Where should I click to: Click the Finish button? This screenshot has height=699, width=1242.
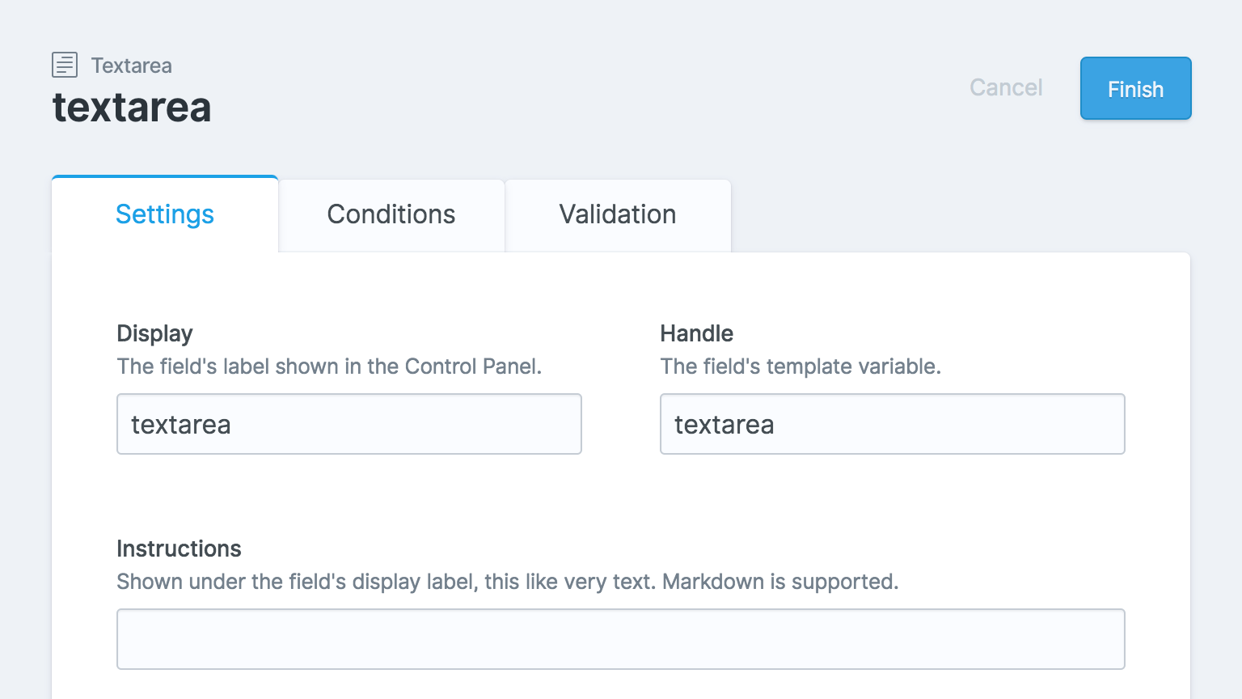point(1134,88)
